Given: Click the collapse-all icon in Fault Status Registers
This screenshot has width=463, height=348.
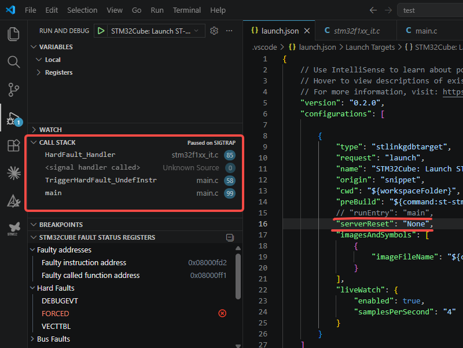Looking at the screenshot, I should [x=230, y=237].
